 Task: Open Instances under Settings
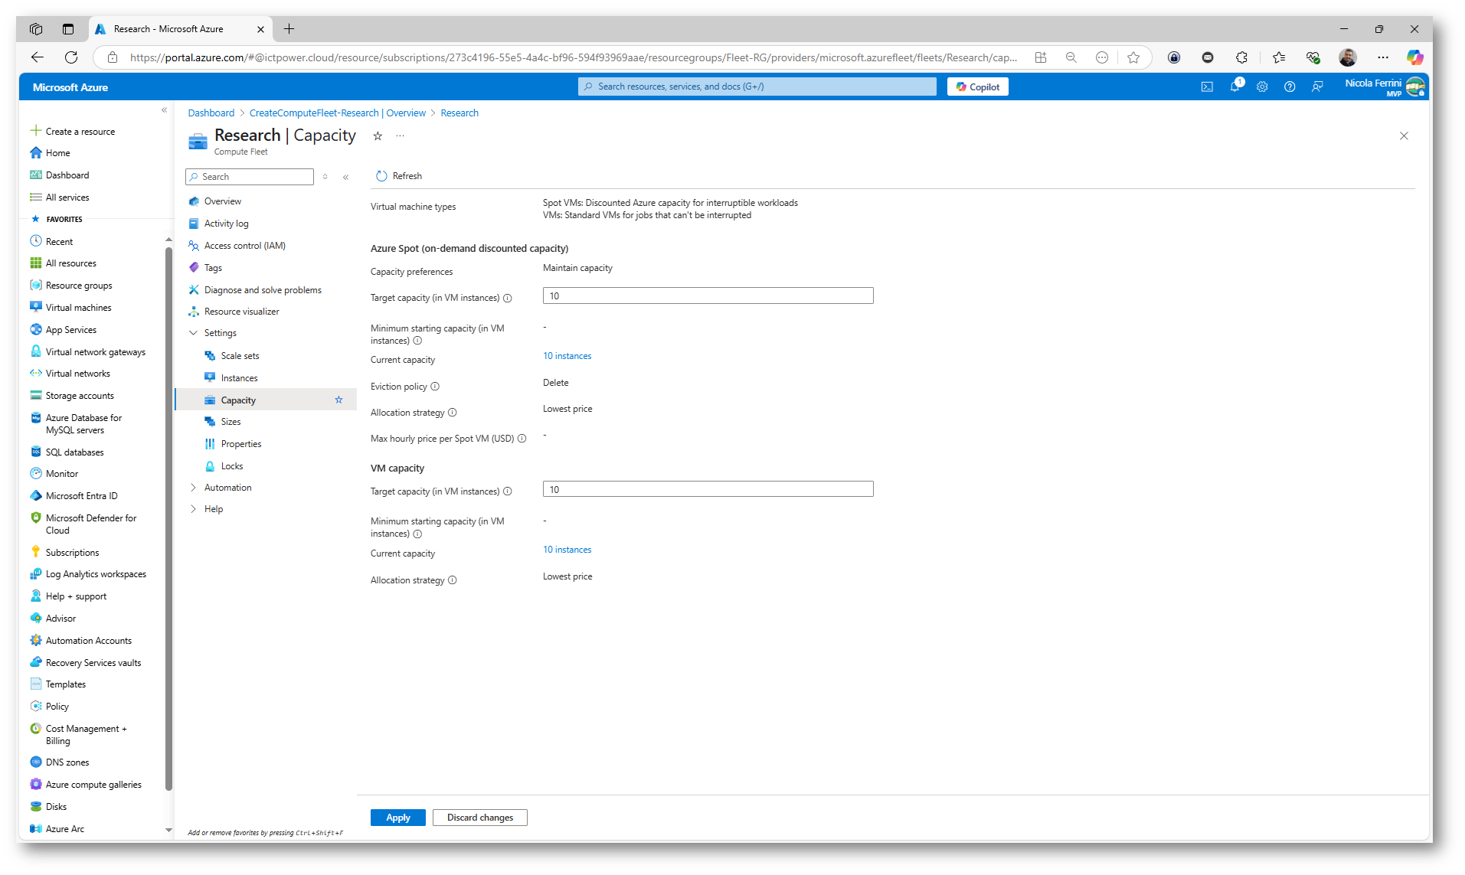pos(239,378)
